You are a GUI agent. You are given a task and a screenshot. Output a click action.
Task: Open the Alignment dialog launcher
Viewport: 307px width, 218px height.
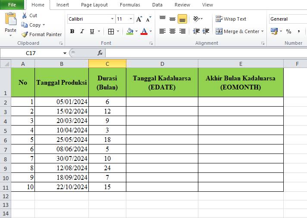[263, 43]
